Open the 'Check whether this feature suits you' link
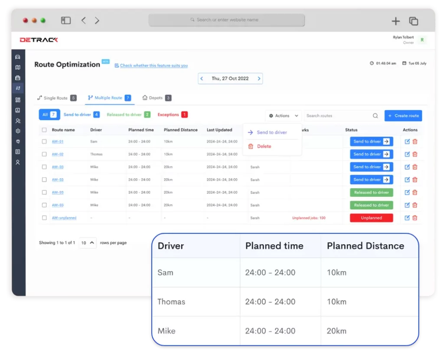444x354 pixels. (153, 66)
